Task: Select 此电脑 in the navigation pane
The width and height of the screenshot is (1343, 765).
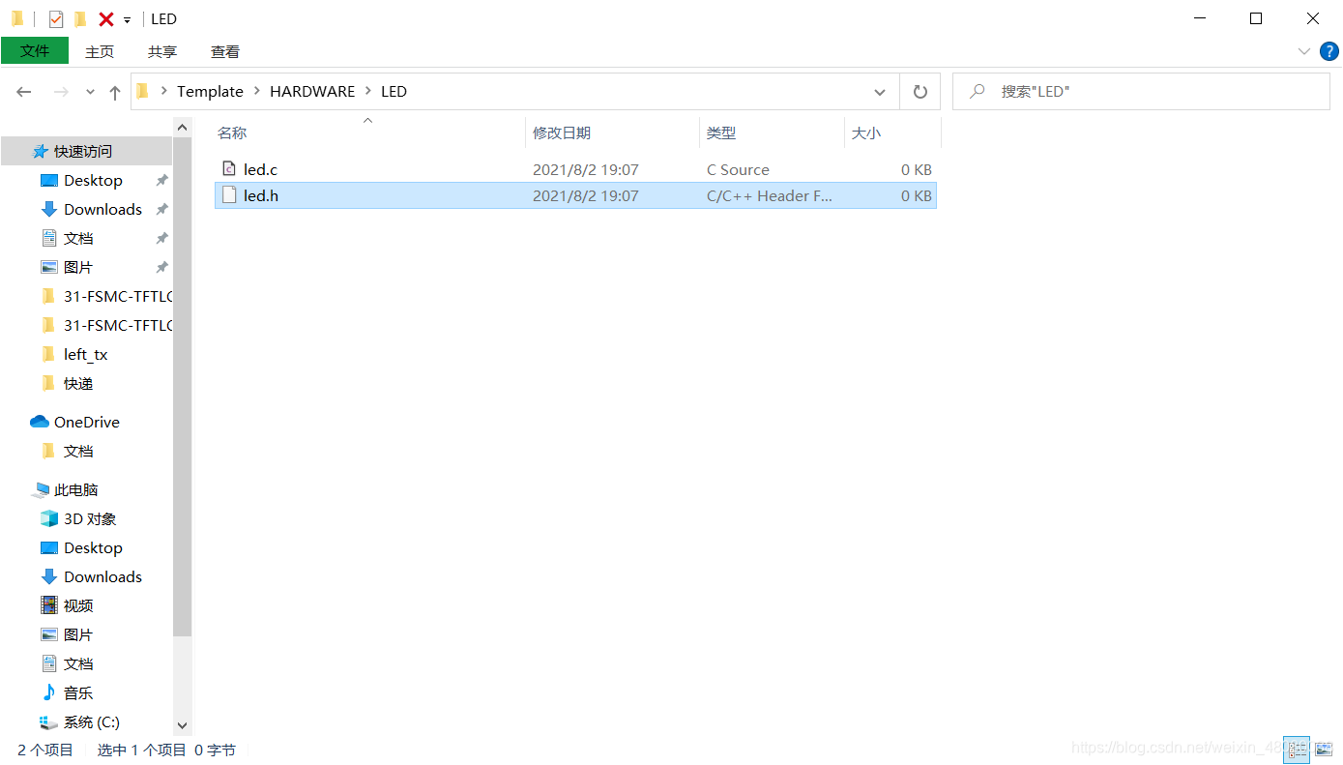Action: tap(76, 490)
